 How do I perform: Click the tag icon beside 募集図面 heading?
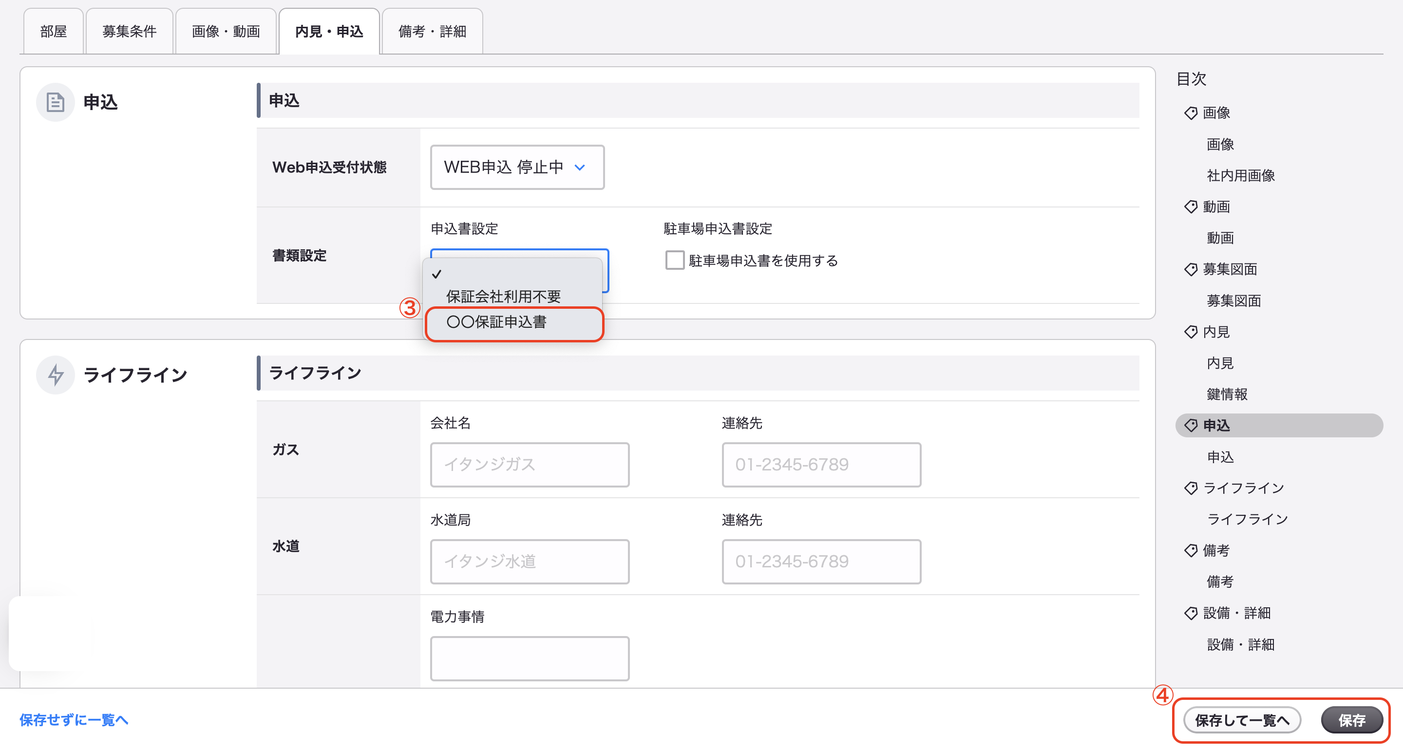[x=1191, y=269]
